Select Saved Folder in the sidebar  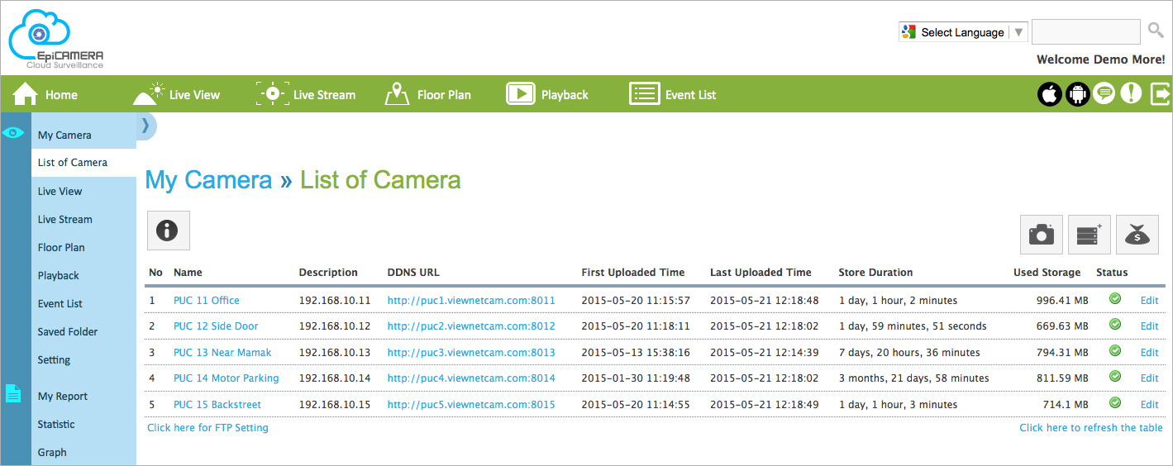click(68, 331)
